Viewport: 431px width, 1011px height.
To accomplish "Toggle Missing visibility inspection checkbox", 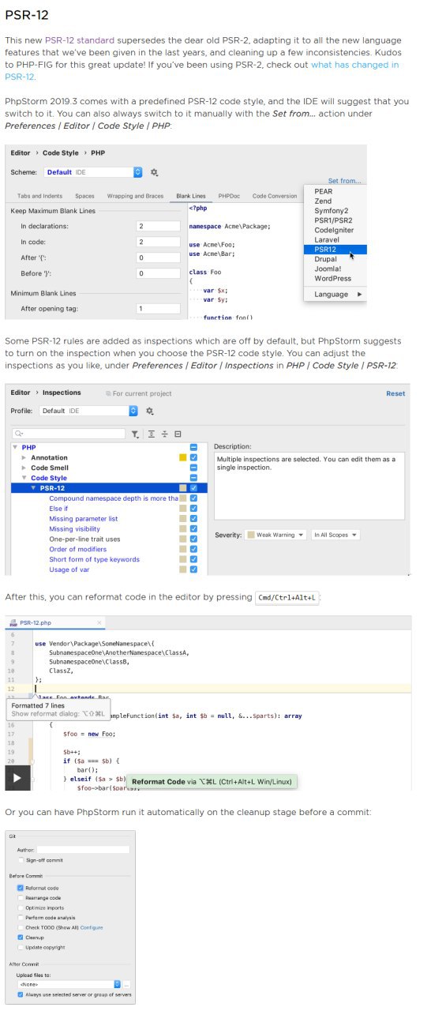I will click(x=193, y=529).
